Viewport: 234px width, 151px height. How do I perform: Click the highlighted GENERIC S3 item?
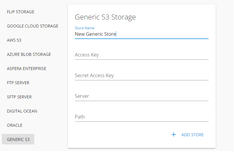pos(18,139)
